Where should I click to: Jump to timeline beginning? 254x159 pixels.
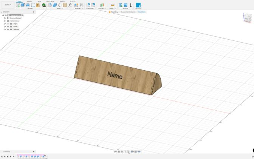tap(2, 157)
